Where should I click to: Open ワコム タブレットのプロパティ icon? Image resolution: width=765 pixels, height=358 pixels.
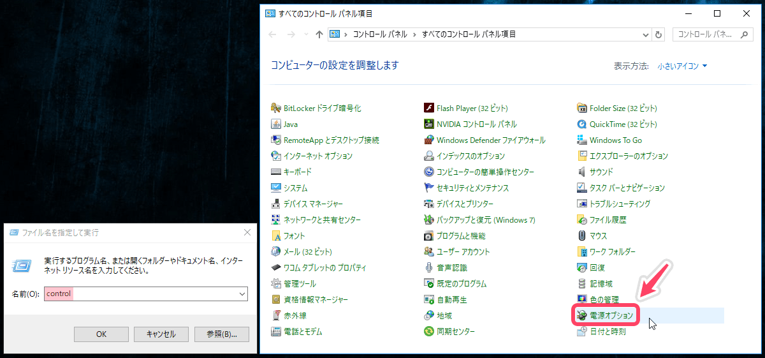tap(276, 268)
